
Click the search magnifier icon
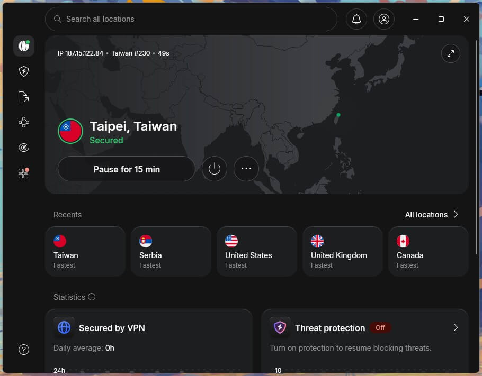coord(58,19)
